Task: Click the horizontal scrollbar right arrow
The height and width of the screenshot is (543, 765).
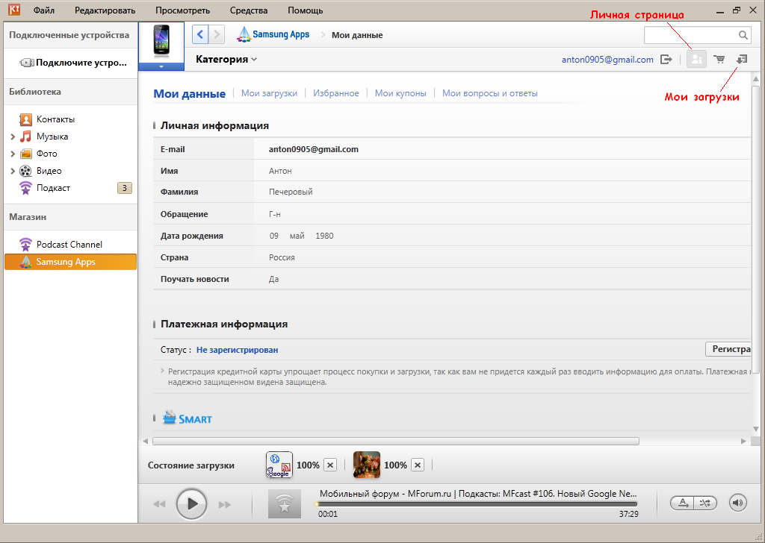Action: (x=743, y=442)
